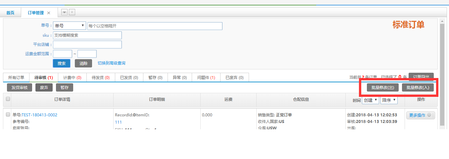Open the 降序 sort order dropdown
Image resolution: width=449 pixels, height=159 pixels.
tap(389, 100)
